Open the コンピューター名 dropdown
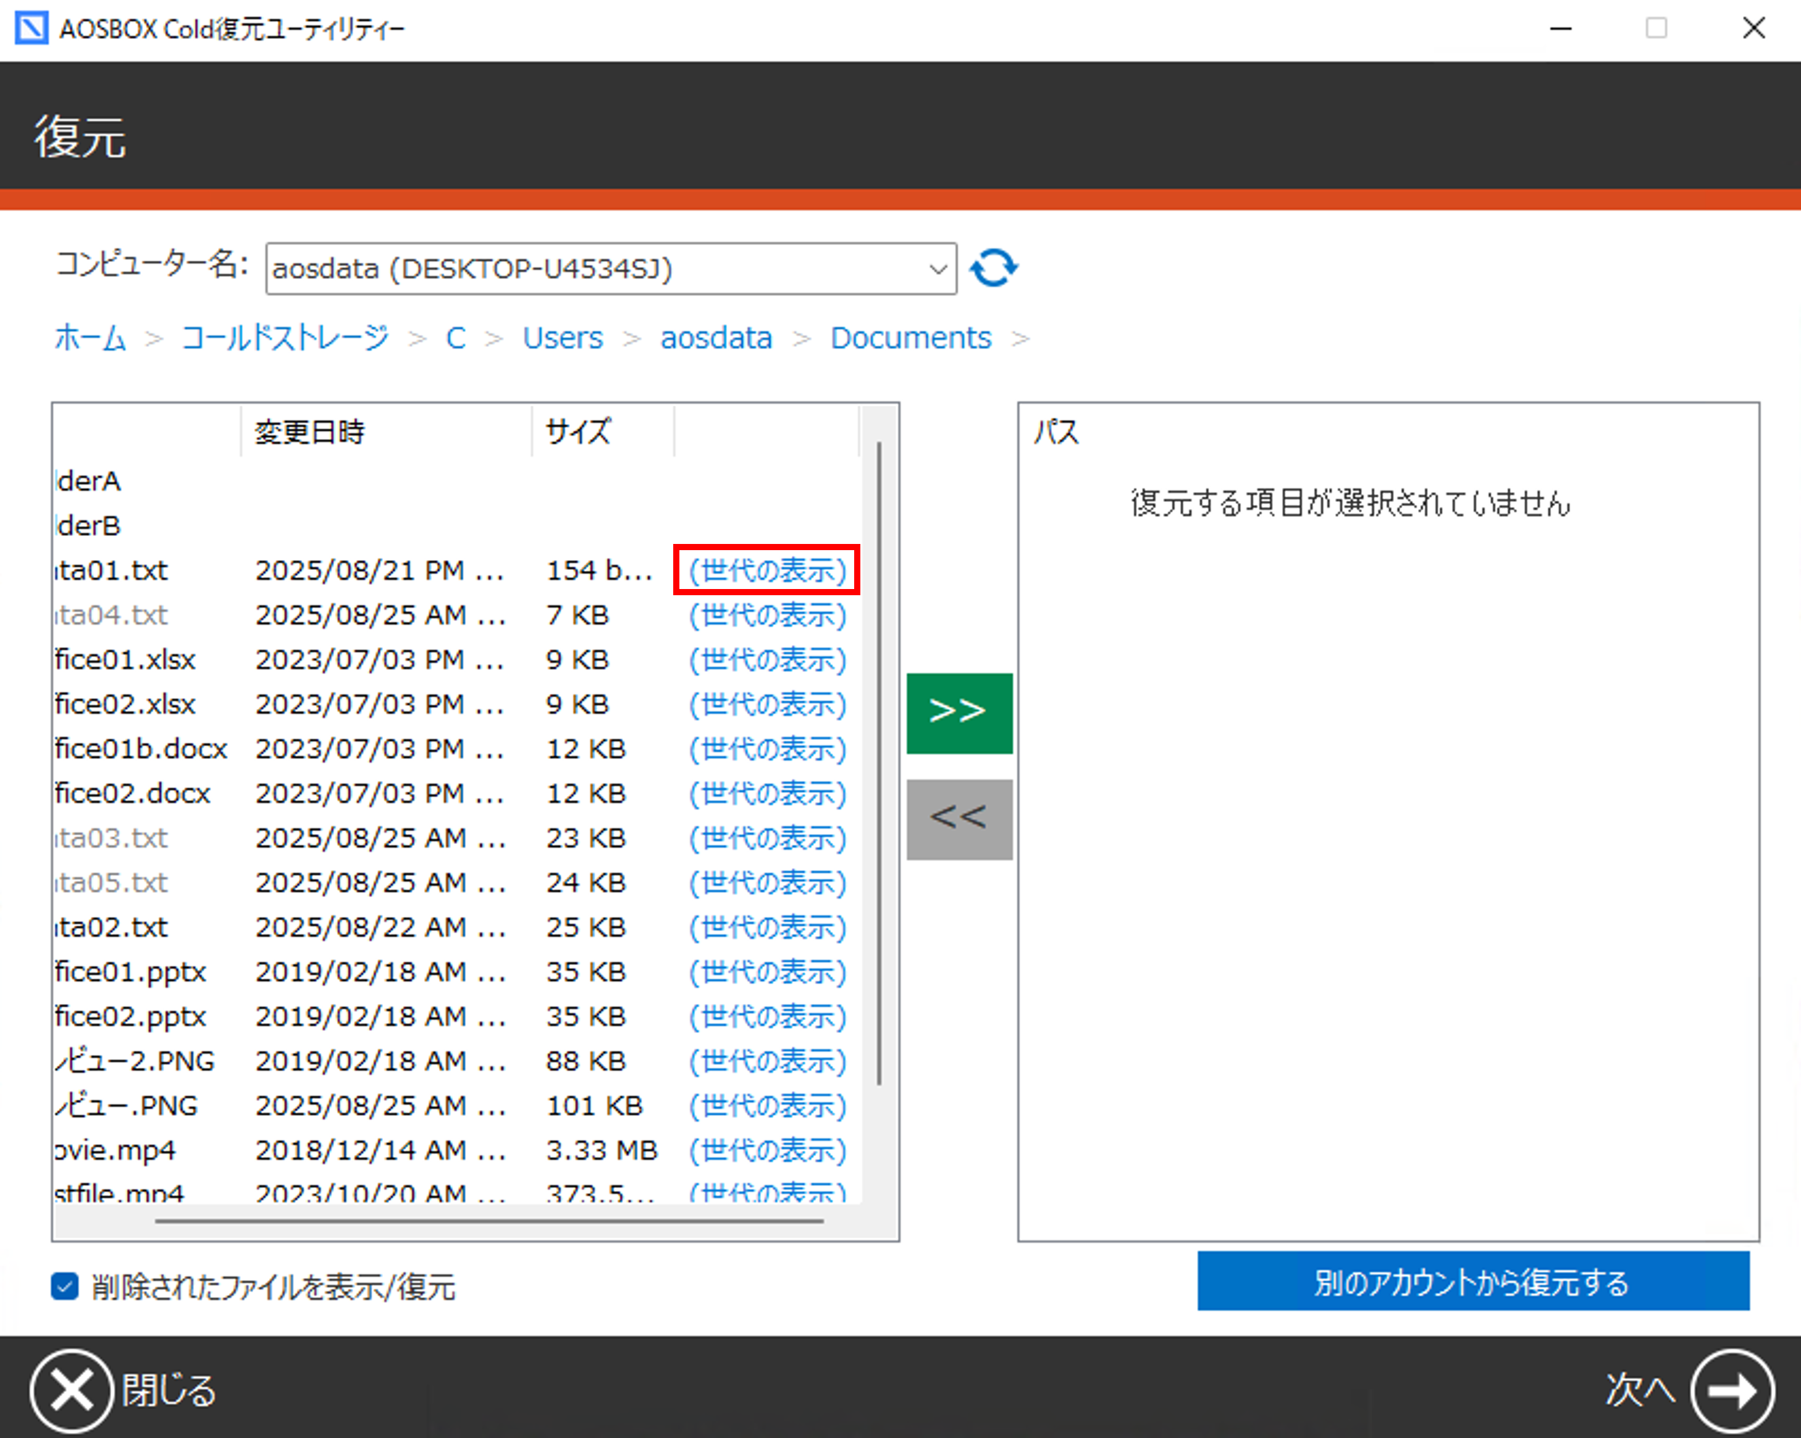This screenshot has width=1801, height=1438. (x=938, y=269)
